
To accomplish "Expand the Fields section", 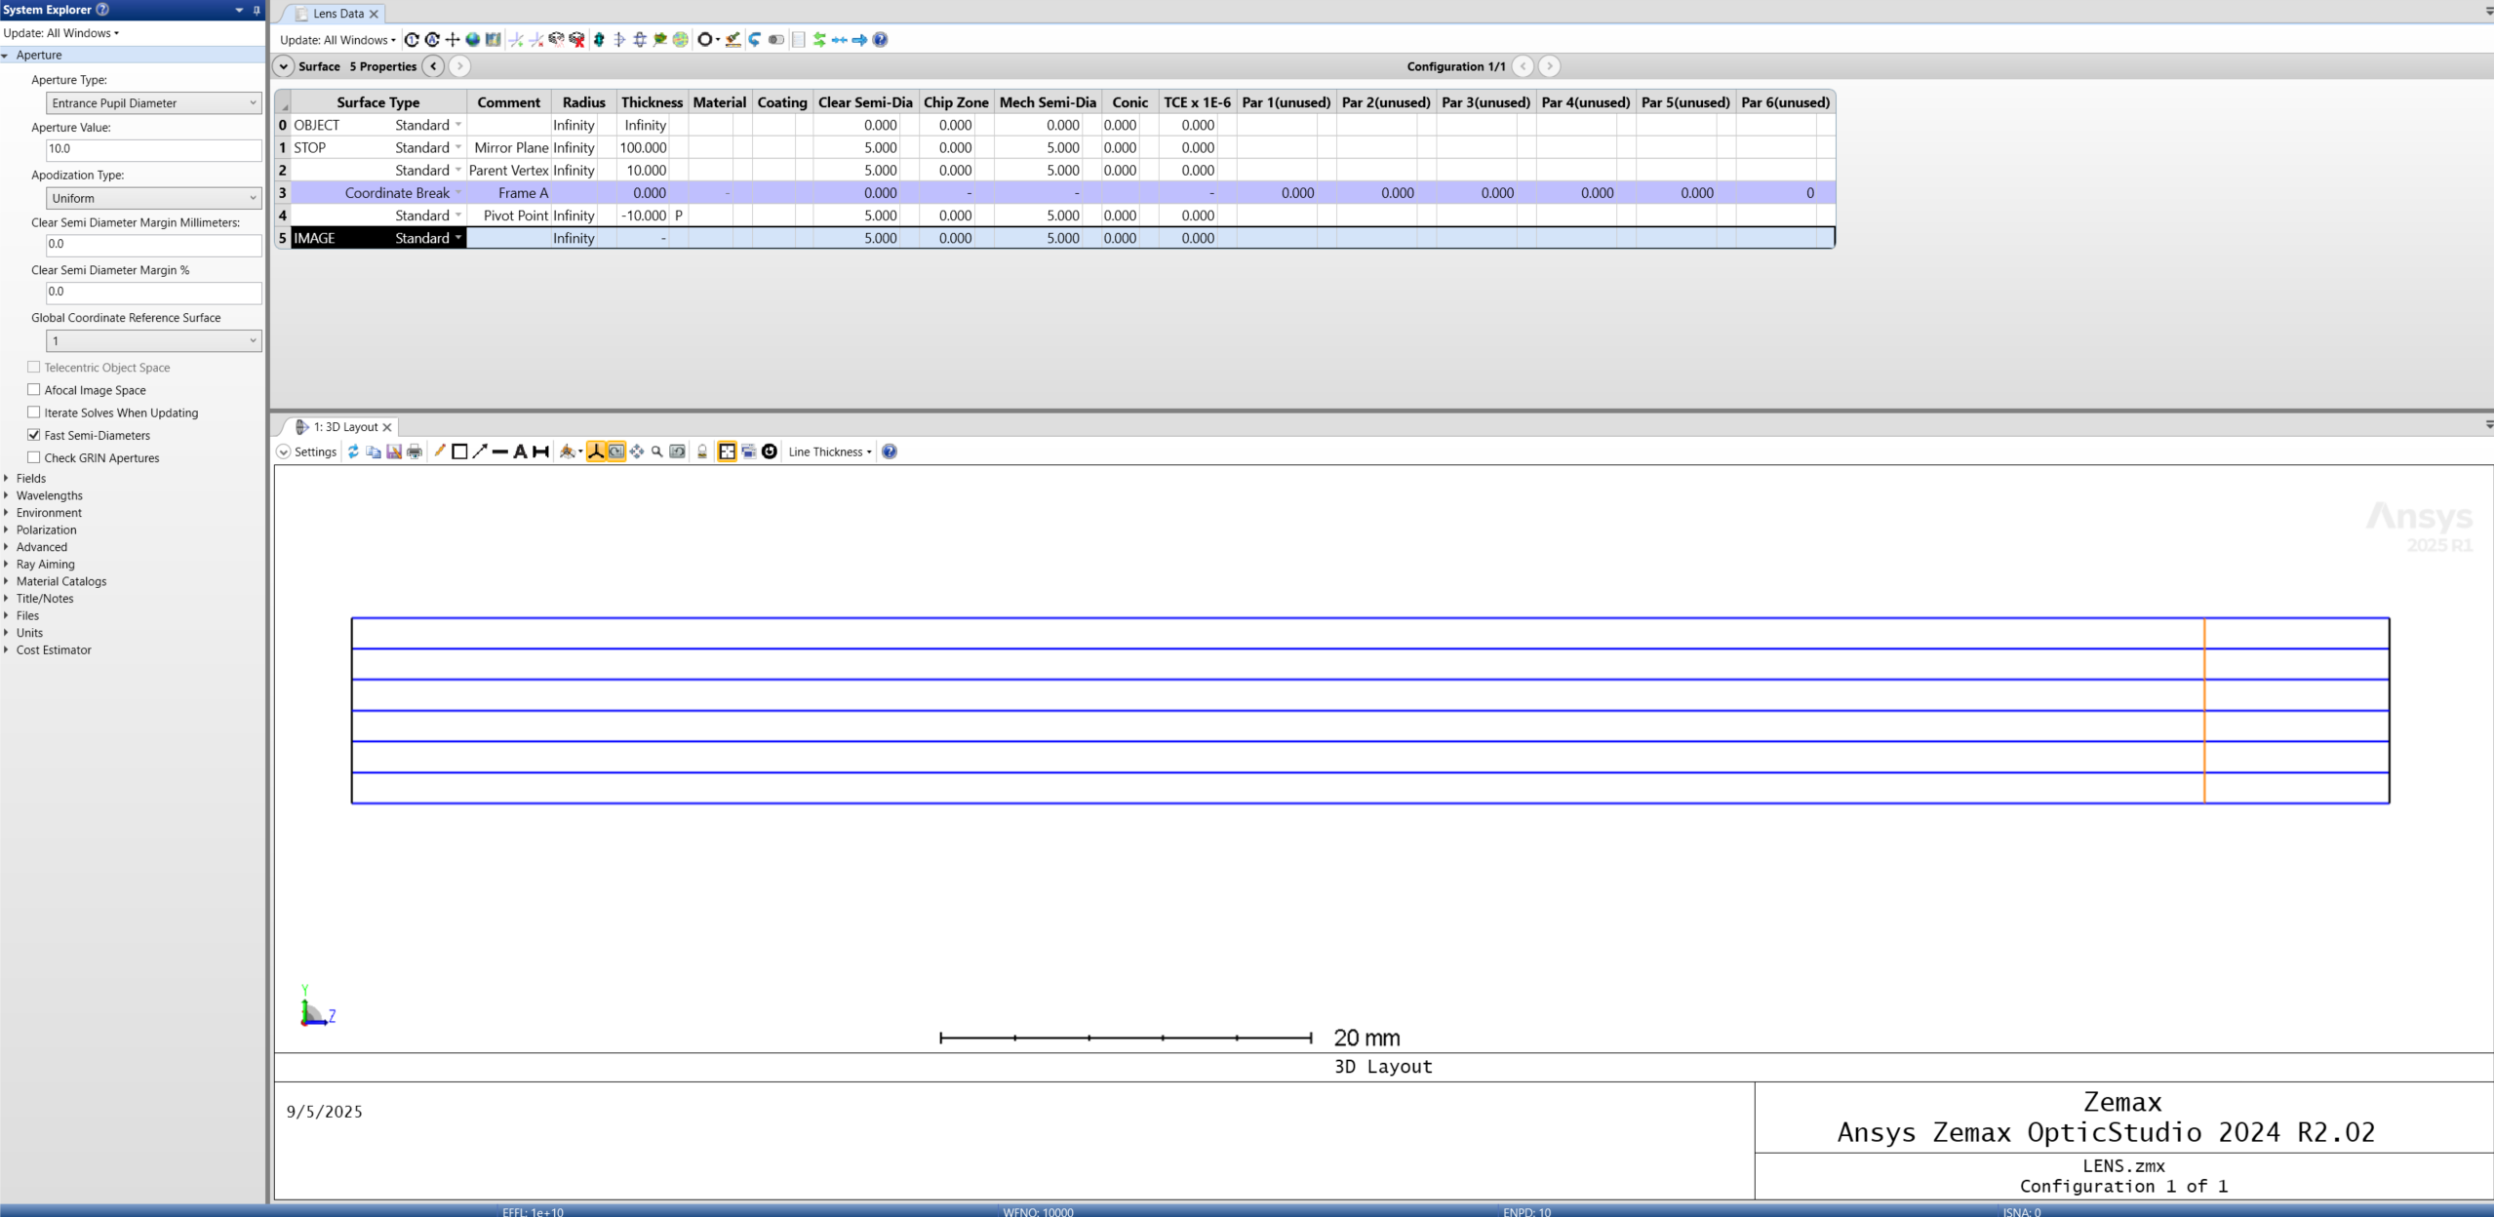I will point(7,478).
